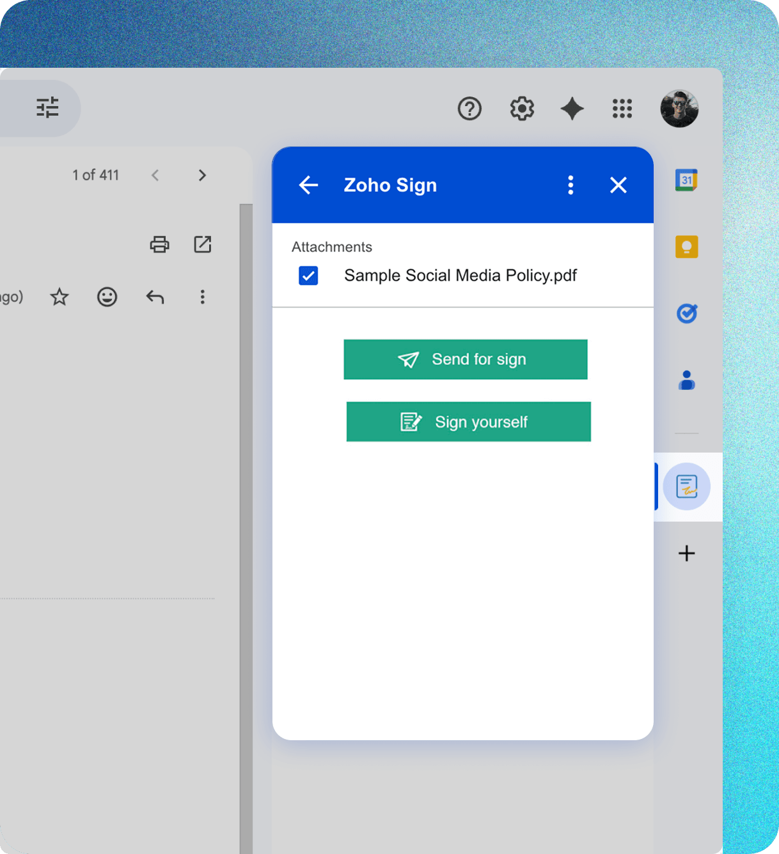Get more add-ons with plus icon
The height and width of the screenshot is (854, 779).
(x=686, y=553)
